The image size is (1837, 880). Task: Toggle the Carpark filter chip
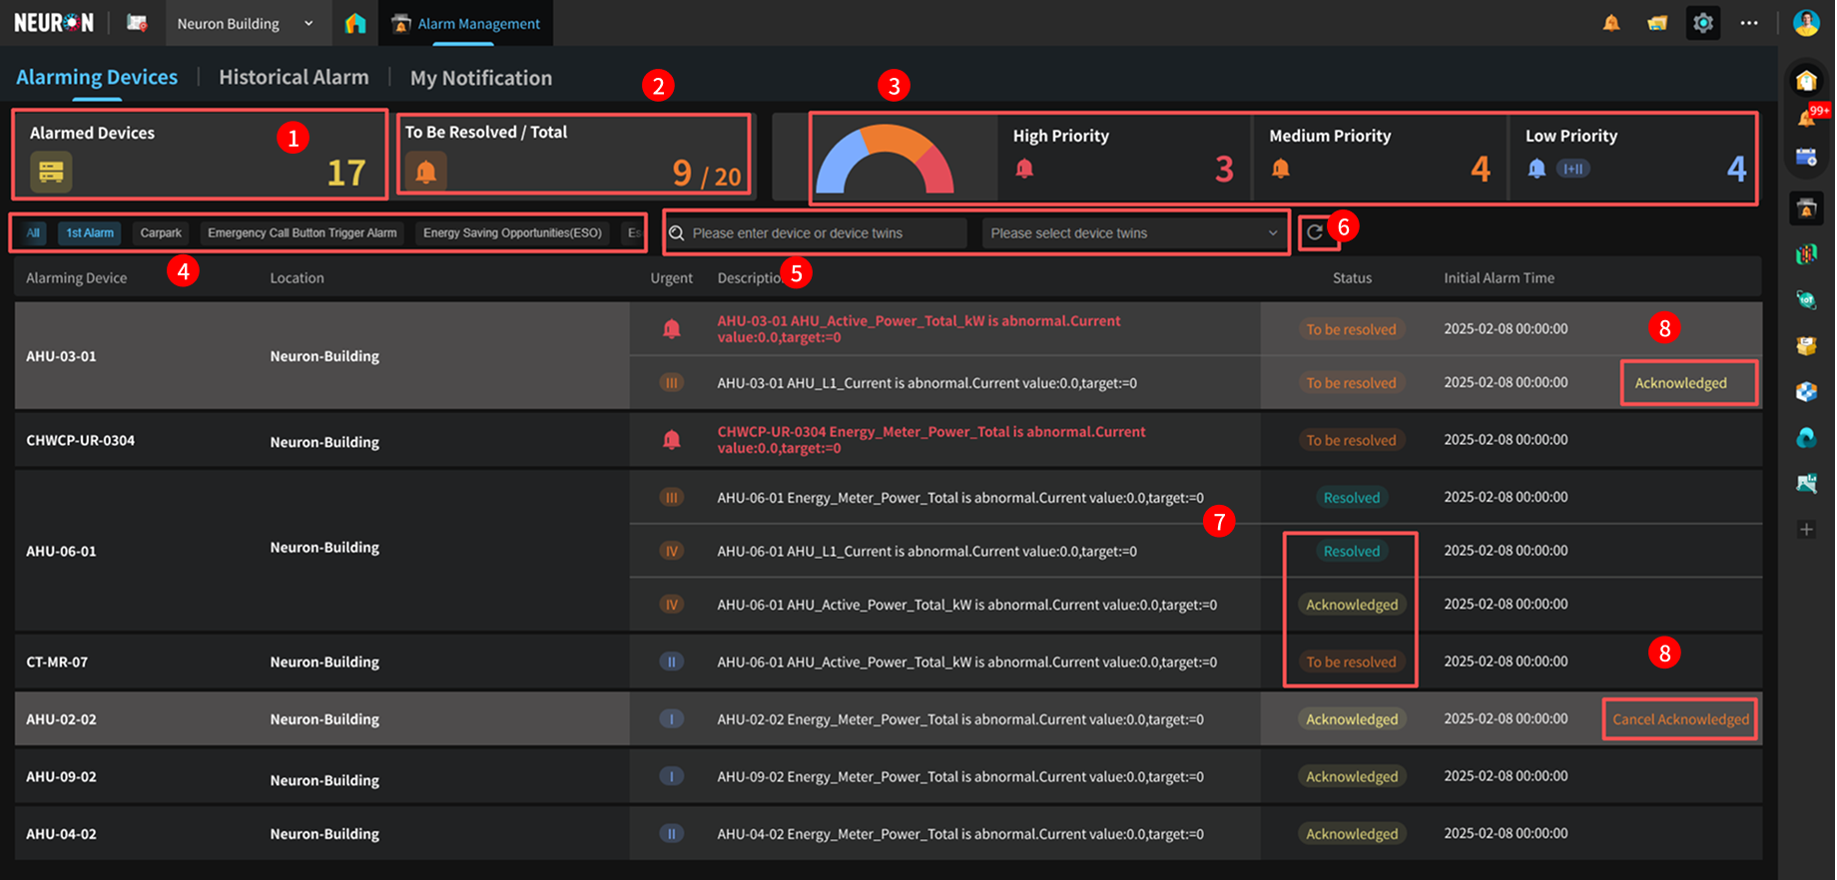[161, 233]
